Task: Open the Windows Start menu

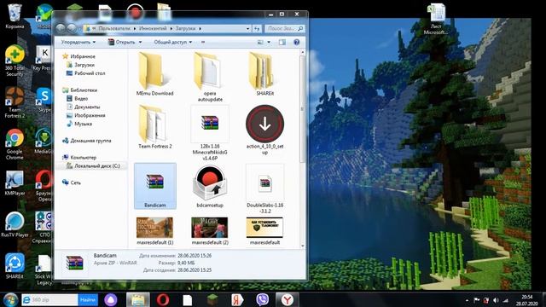Action: pyautogui.click(x=10, y=299)
